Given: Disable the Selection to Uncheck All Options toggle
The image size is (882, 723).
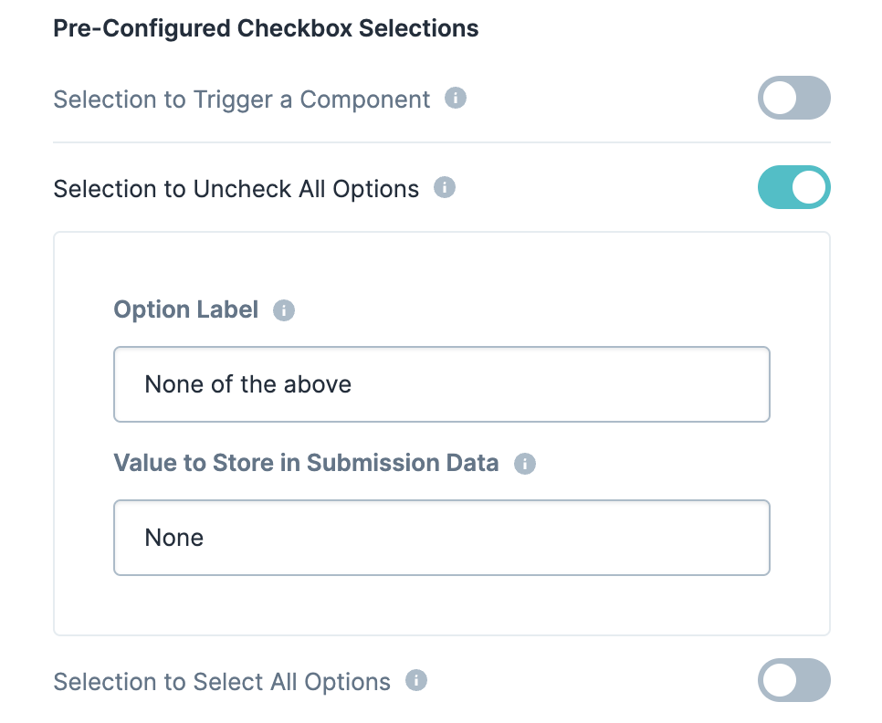Looking at the screenshot, I should pos(793,187).
